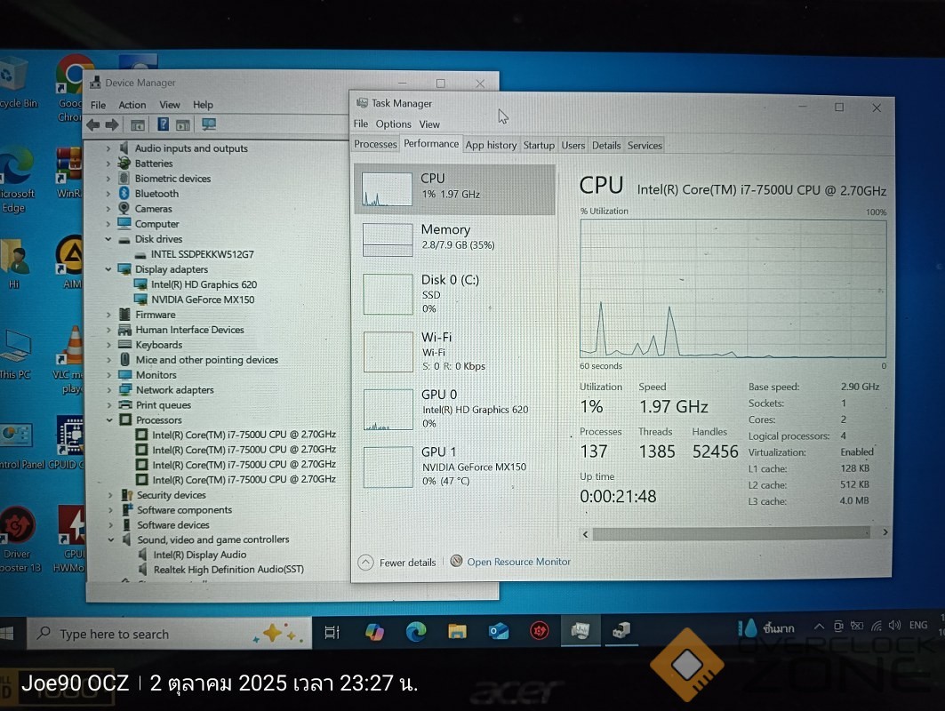Click the properties panel toolbar icon
The width and height of the screenshot is (945, 711).
[182, 124]
